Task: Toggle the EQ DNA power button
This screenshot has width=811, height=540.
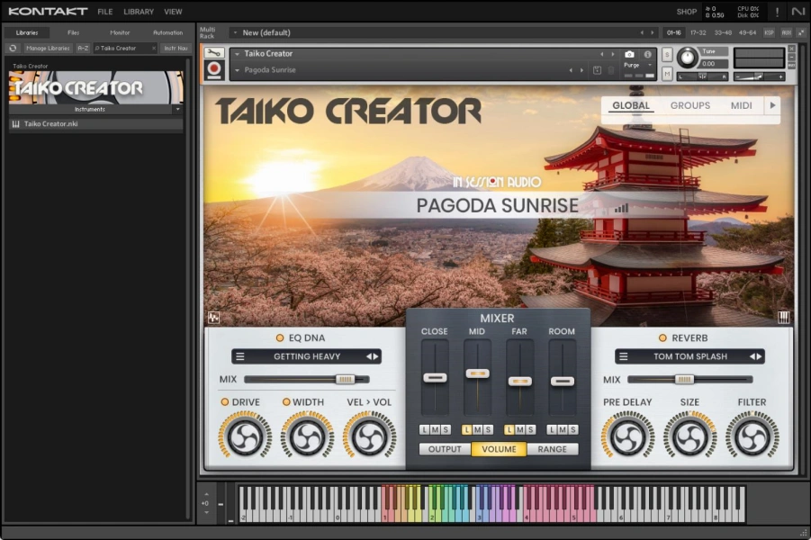Action: point(280,337)
